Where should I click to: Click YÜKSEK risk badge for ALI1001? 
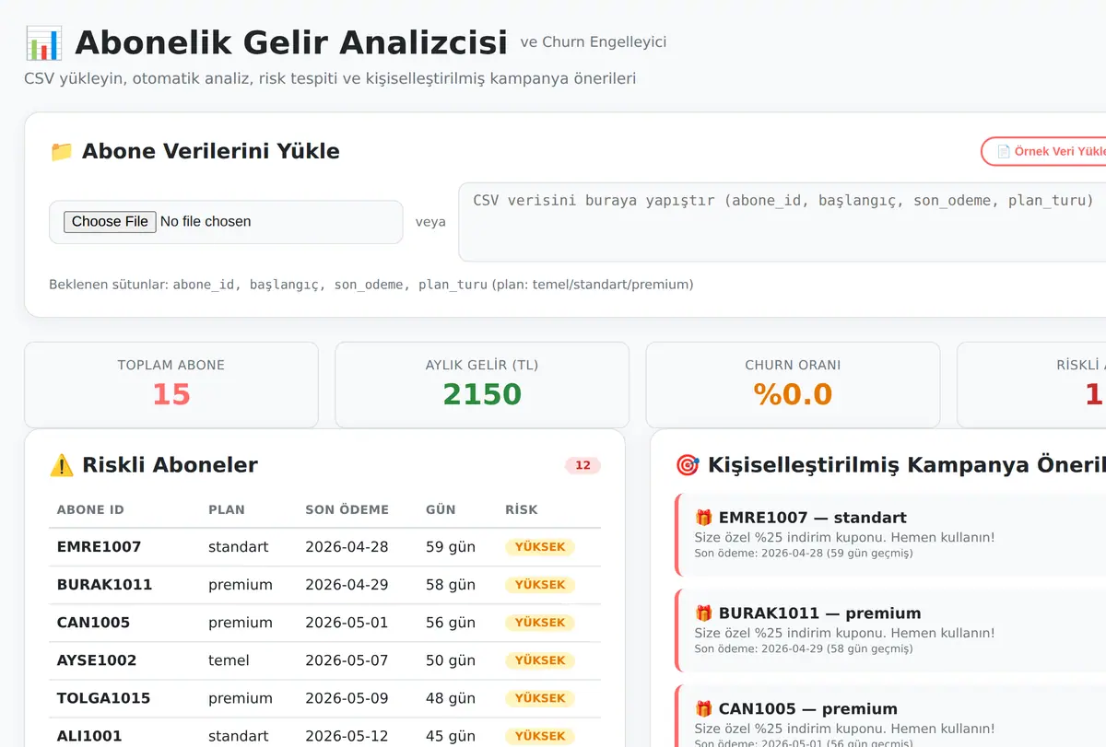click(540, 736)
